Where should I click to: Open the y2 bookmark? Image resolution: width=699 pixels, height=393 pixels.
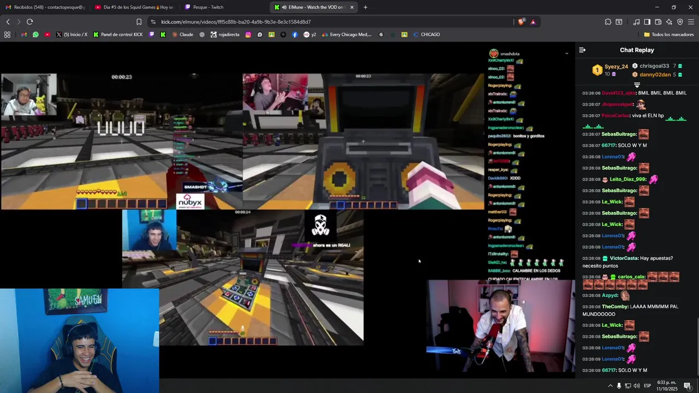(x=310, y=34)
